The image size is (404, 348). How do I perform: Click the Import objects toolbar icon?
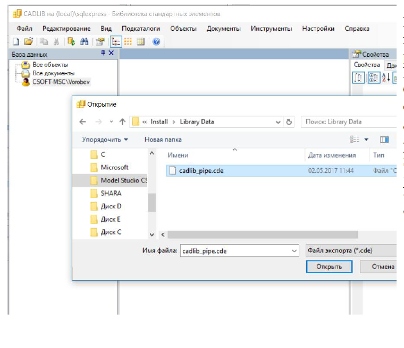(71, 41)
